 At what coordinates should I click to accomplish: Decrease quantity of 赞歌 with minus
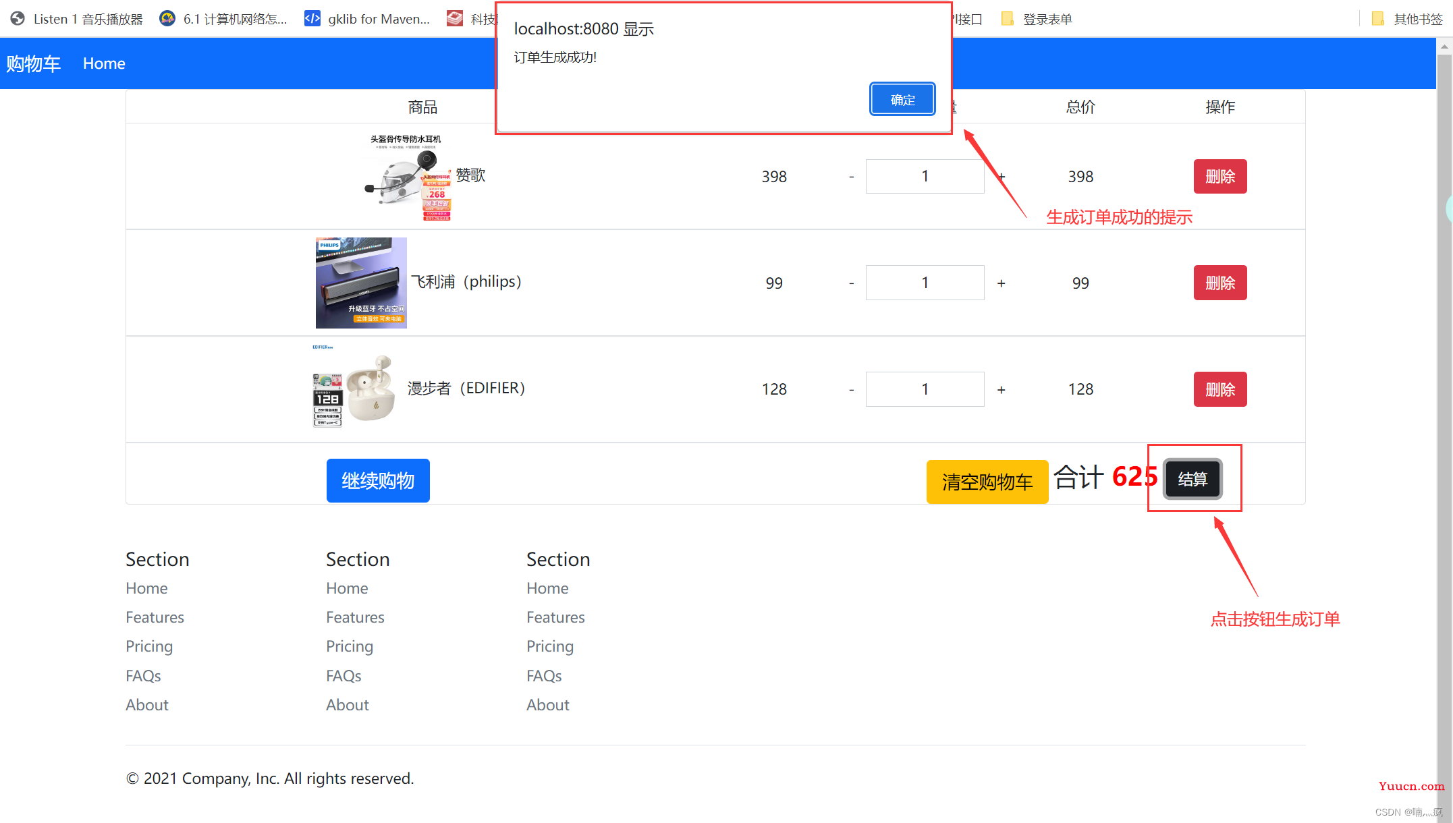pos(851,177)
